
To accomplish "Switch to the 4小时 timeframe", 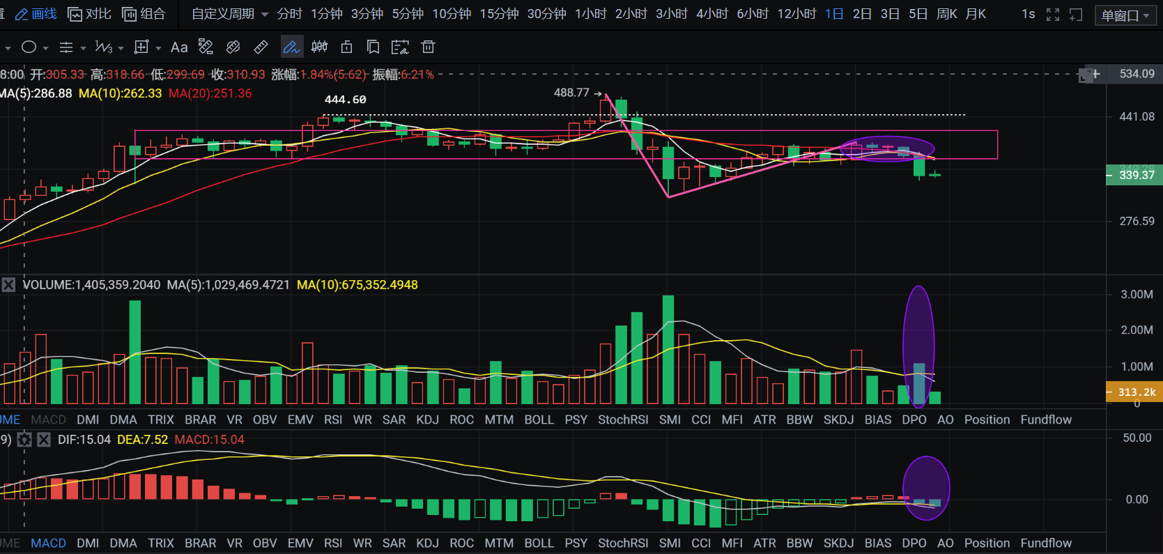I will pyautogui.click(x=711, y=14).
